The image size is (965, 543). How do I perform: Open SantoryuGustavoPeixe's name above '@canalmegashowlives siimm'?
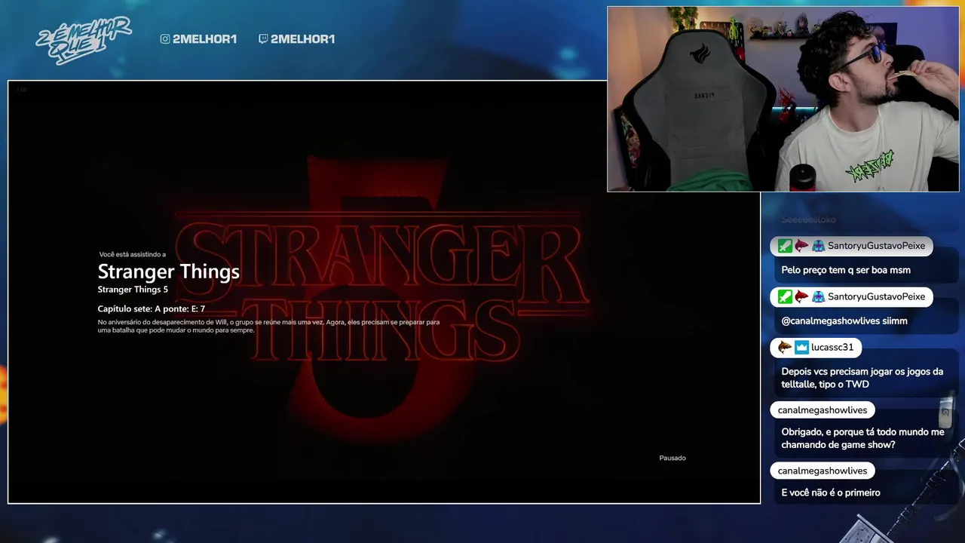pyautogui.click(x=876, y=297)
